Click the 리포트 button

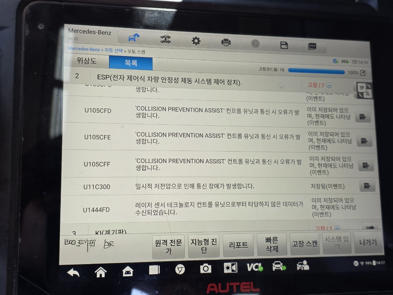pyautogui.click(x=238, y=245)
